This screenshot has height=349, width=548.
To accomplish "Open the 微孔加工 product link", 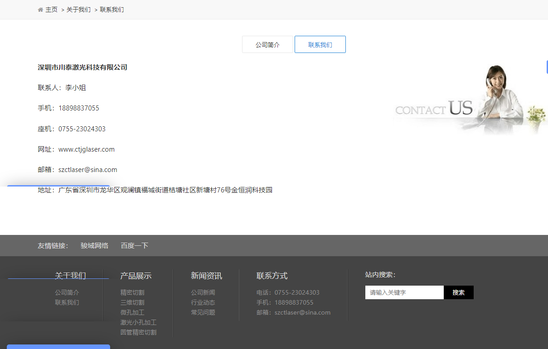I will pos(132,312).
